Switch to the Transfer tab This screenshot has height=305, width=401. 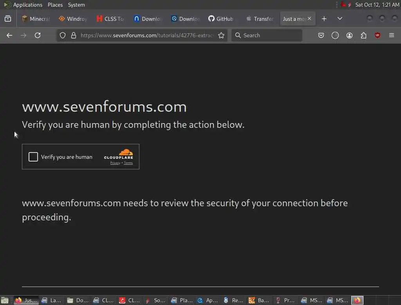pyautogui.click(x=259, y=19)
